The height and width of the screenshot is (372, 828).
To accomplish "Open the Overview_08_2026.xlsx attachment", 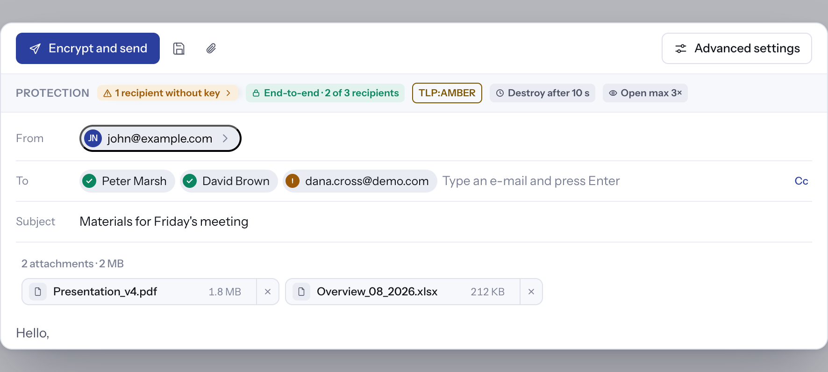I will point(403,292).
